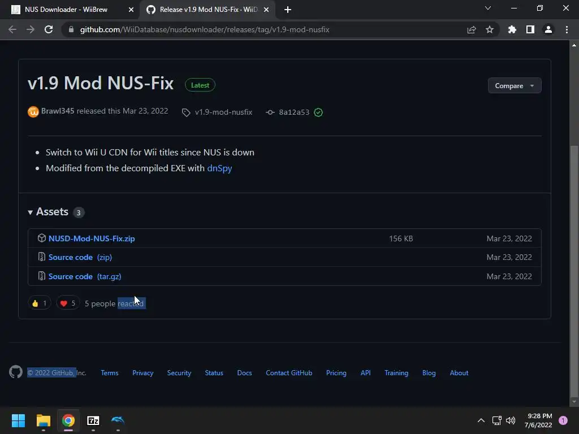Open commit 8a12a53 link
Viewport: 579px width, 434px height.
click(x=294, y=112)
